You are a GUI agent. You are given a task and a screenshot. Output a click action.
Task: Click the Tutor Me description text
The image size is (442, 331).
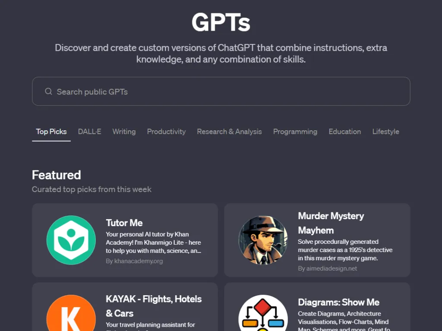153,243
